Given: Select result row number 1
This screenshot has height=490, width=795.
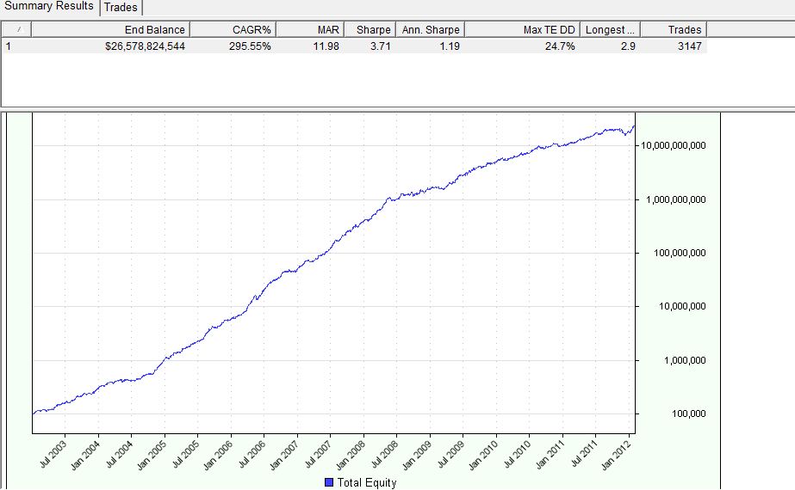Looking at the screenshot, I should 9,46.
